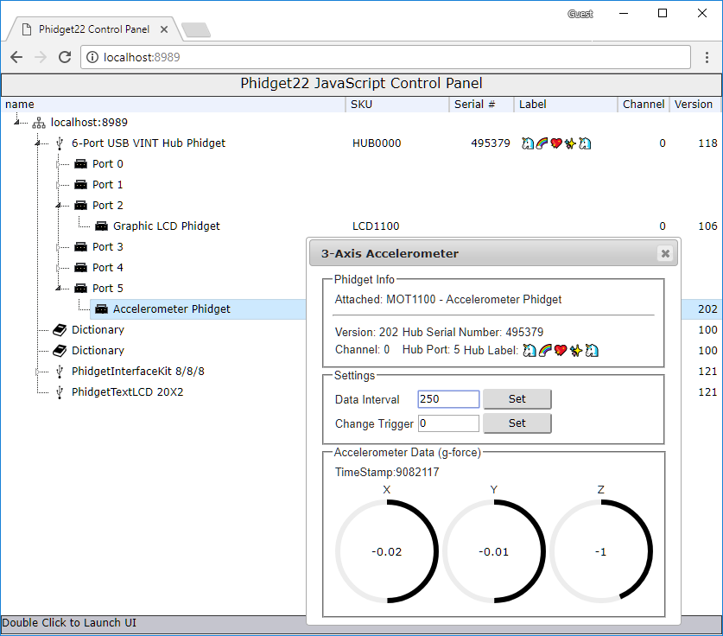The image size is (723, 636).
Task: Click the Port 2 device icon
Action: click(x=80, y=206)
